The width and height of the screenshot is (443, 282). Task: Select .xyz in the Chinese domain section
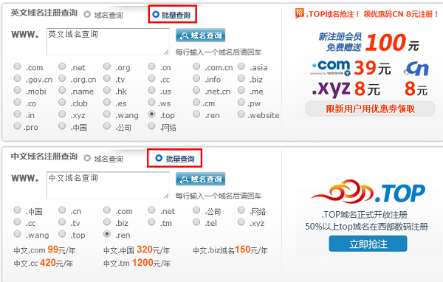(x=241, y=222)
